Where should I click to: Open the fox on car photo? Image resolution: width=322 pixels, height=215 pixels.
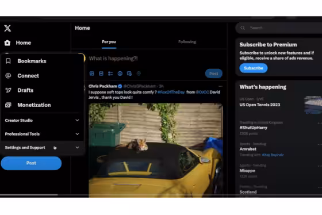[x=156, y=150]
